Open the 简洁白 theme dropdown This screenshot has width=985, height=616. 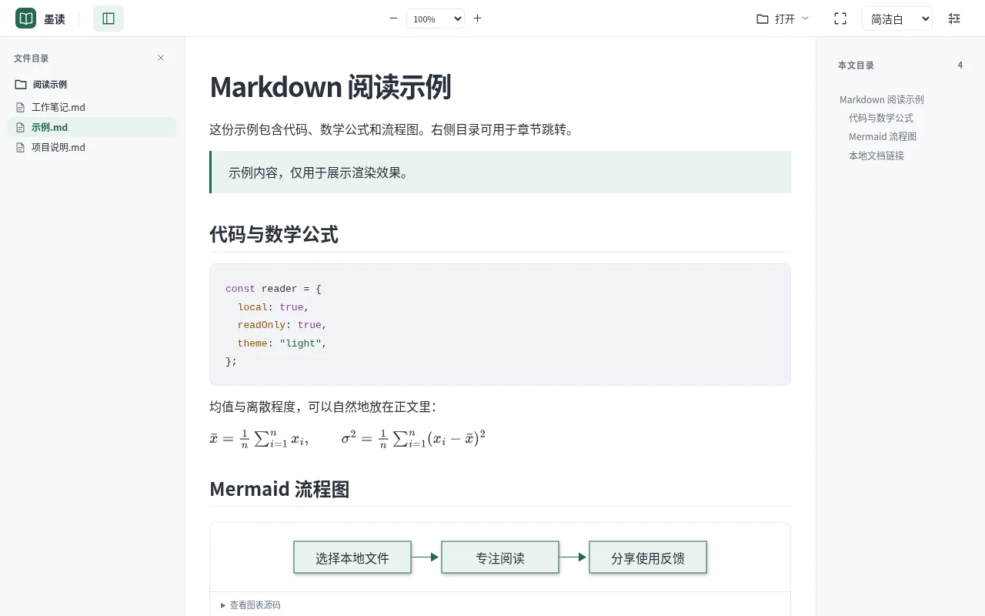click(897, 18)
